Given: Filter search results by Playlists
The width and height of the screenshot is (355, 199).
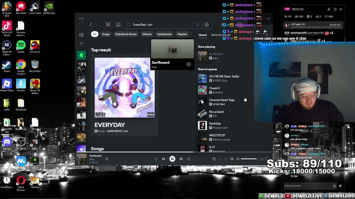Looking at the screenshot, I should (182, 34).
